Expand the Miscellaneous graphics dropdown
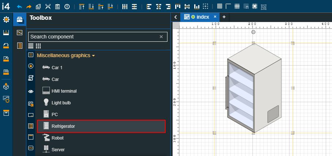Viewport: 332px width, 156px height. (x=66, y=55)
